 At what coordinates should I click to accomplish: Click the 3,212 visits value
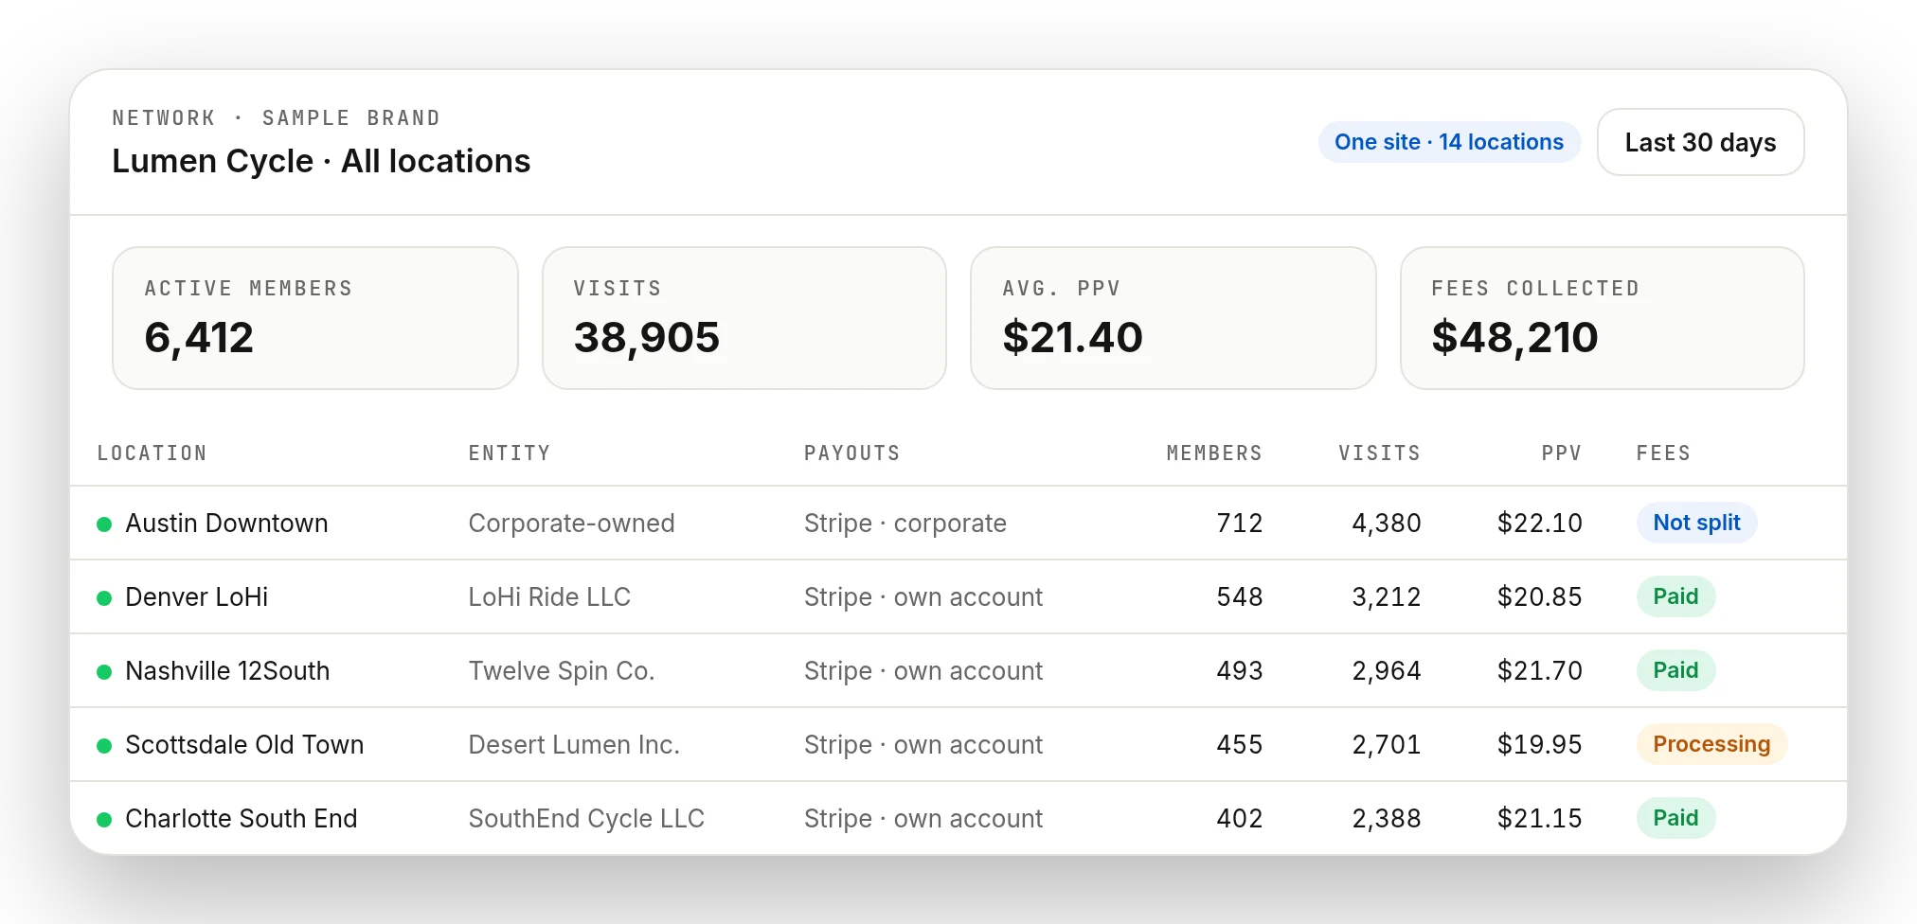coord(1387,597)
